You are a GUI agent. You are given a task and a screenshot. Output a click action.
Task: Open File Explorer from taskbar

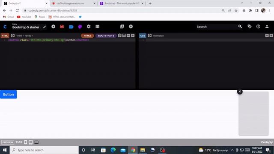(143, 150)
